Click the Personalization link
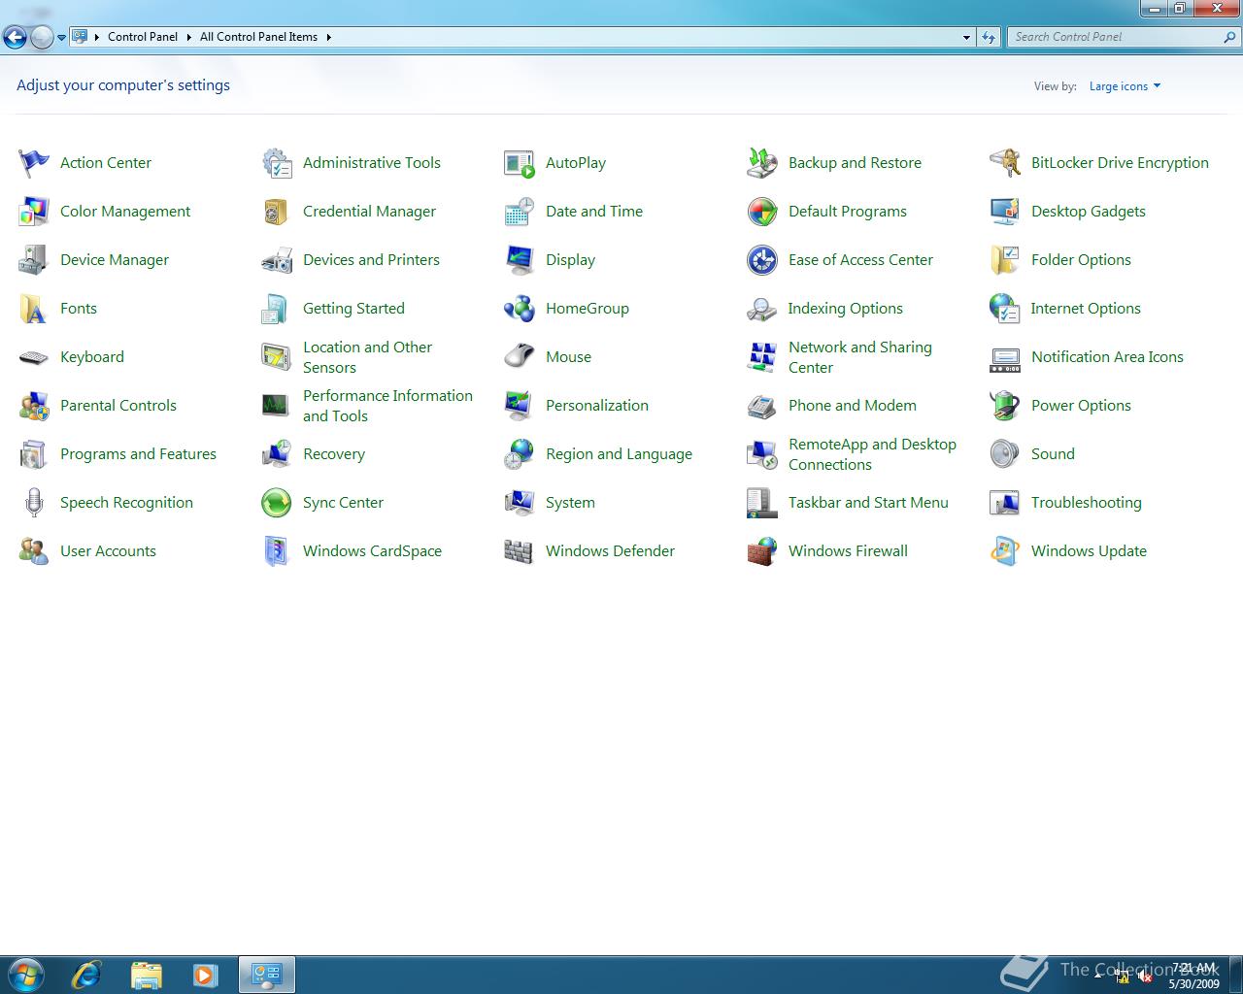 click(597, 406)
